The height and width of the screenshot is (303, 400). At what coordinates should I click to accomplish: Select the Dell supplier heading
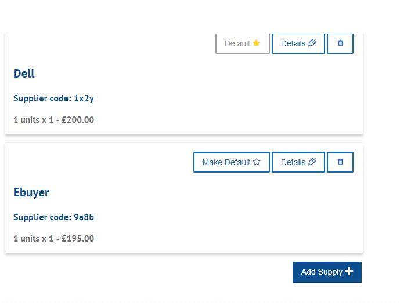point(24,74)
